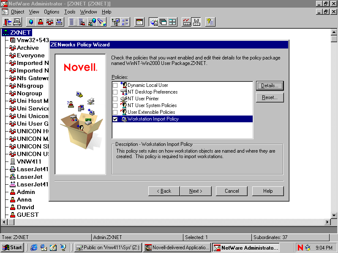
Task: Click the Exit door toolbar icon
Action: (8, 22)
